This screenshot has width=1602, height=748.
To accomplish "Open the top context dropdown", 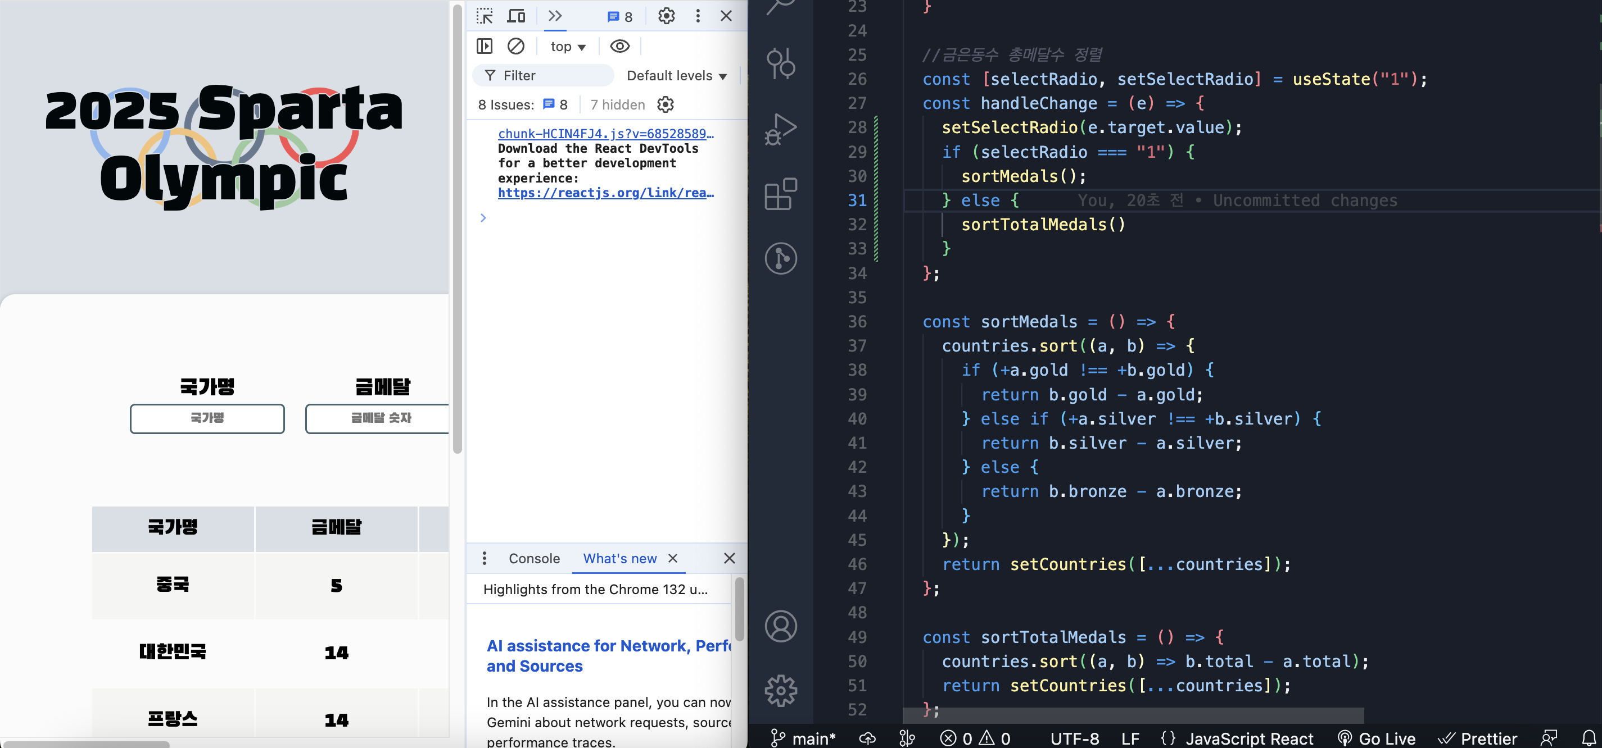I will click(567, 47).
